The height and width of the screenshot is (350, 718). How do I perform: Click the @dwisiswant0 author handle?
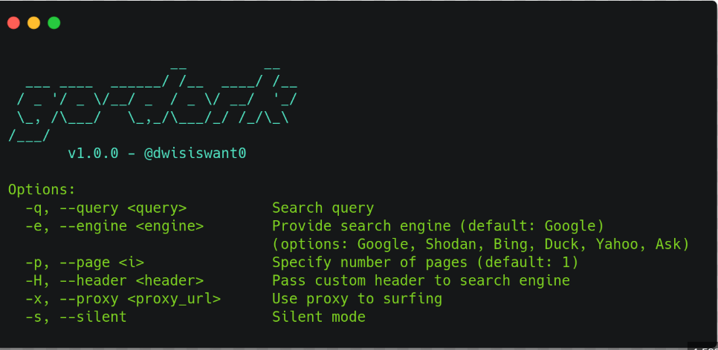click(195, 153)
